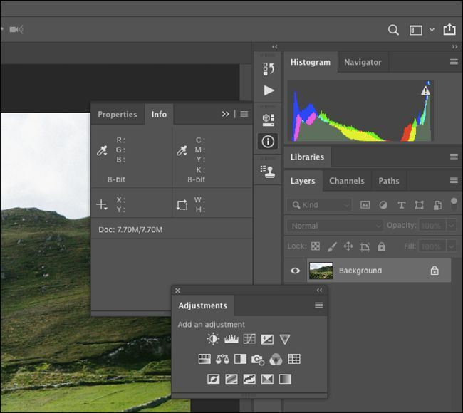
Task: Hide the Background layer with eye icon
Action: [296, 271]
